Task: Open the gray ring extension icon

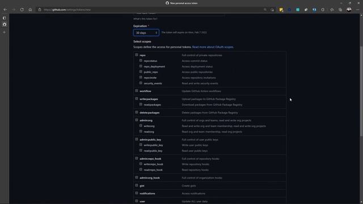Action: click(x=323, y=10)
